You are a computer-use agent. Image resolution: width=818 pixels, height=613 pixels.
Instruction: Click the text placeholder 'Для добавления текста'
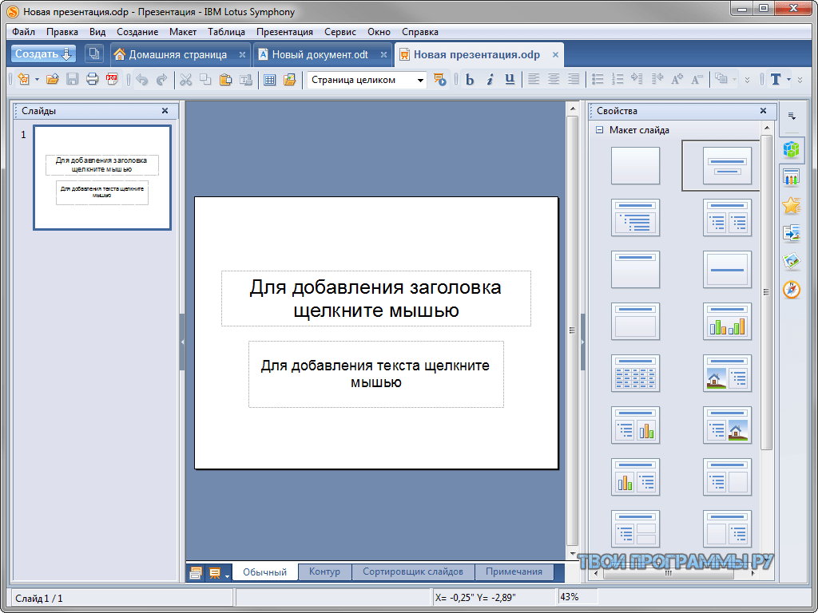(376, 374)
